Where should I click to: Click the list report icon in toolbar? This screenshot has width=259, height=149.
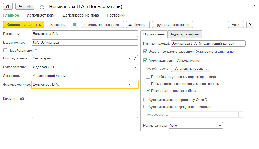tap(74, 25)
